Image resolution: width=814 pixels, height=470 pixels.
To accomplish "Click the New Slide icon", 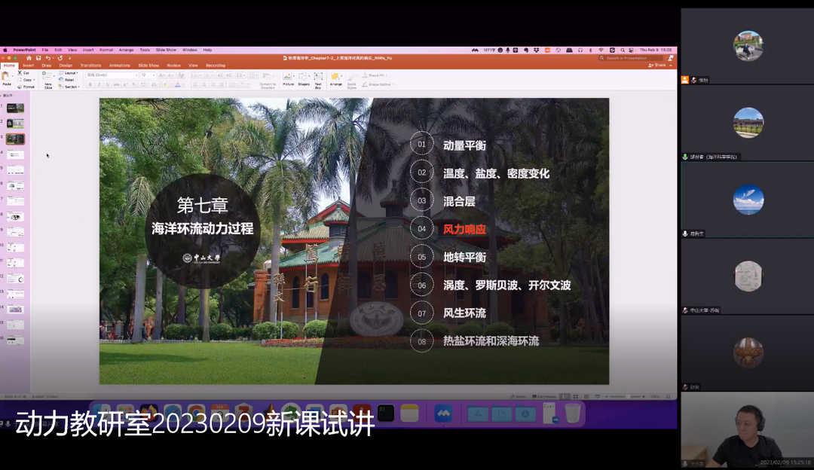I will pyautogui.click(x=47, y=78).
